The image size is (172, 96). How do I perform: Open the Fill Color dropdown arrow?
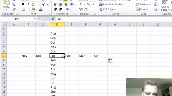pyautogui.click(x=37, y=9)
